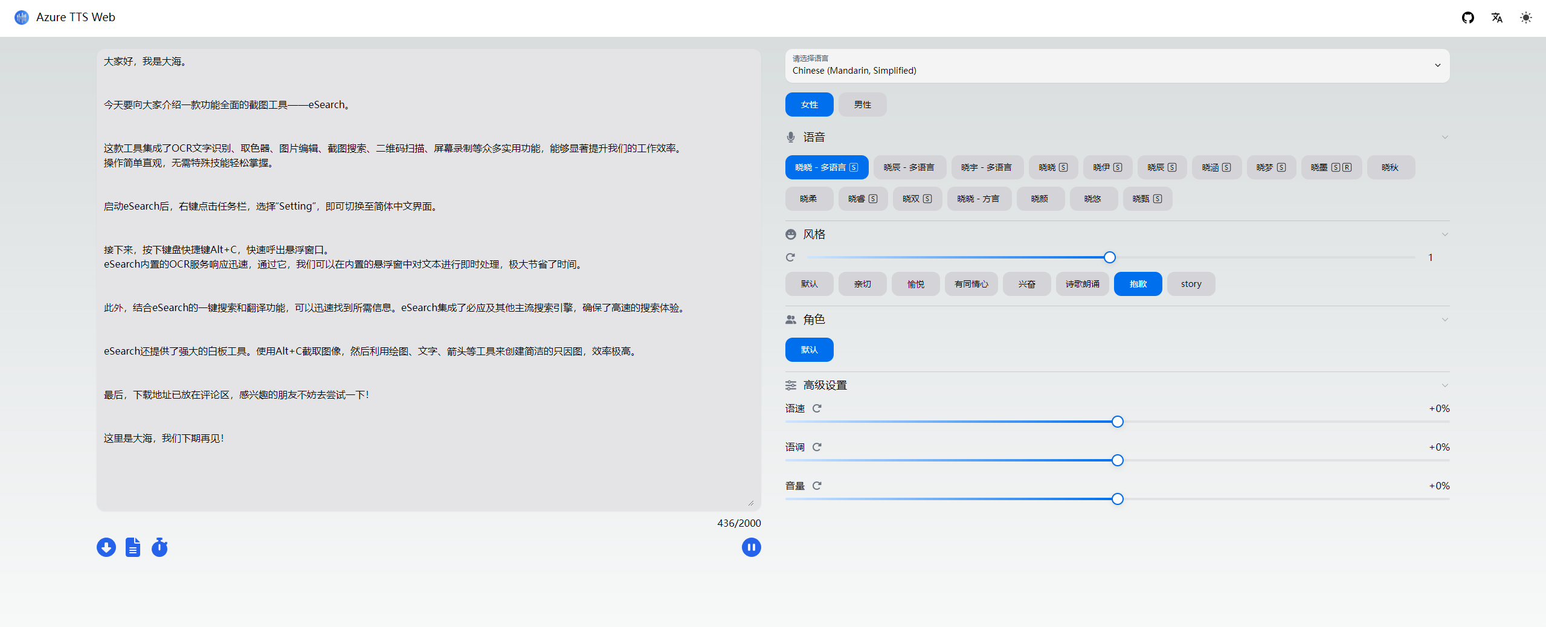Screen dimensions: 1546x627
Task: Select voice 晓宇 - 多语言
Action: click(987, 167)
